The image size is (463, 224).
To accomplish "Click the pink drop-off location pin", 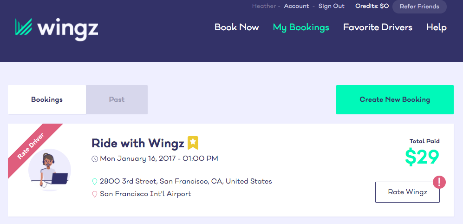I will [x=94, y=194].
